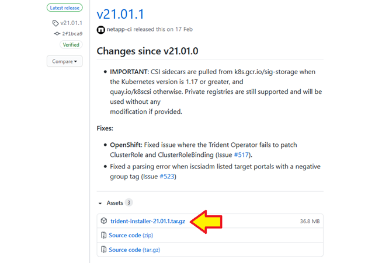Open the v21.01.1 release title link
368x263 pixels.
coord(120,14)
